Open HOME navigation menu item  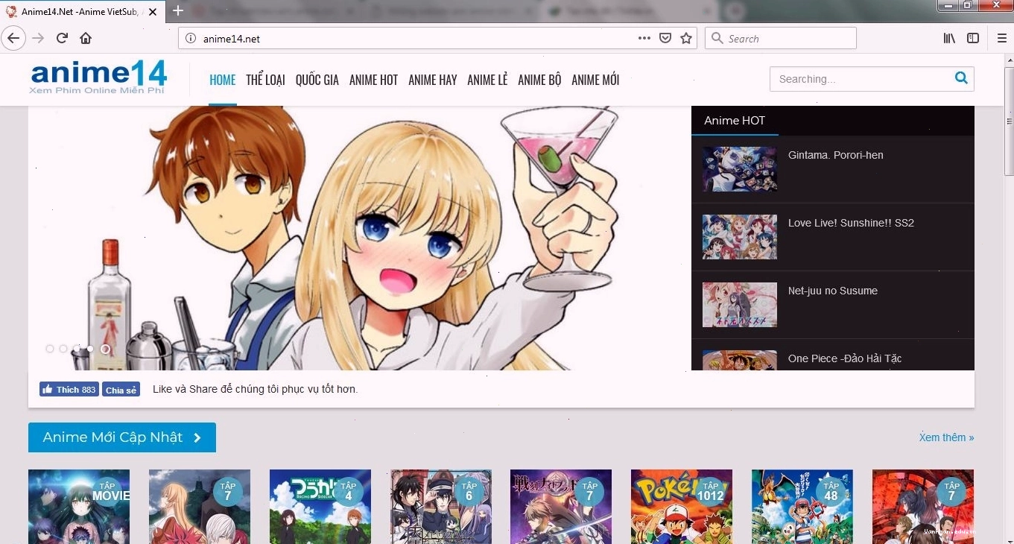coord(223,80)
